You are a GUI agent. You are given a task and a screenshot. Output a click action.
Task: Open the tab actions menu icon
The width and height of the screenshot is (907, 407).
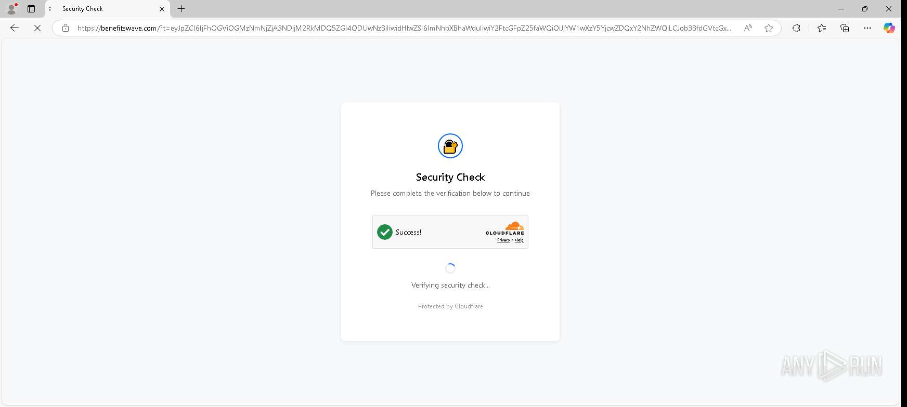click(x=31, y=9)
